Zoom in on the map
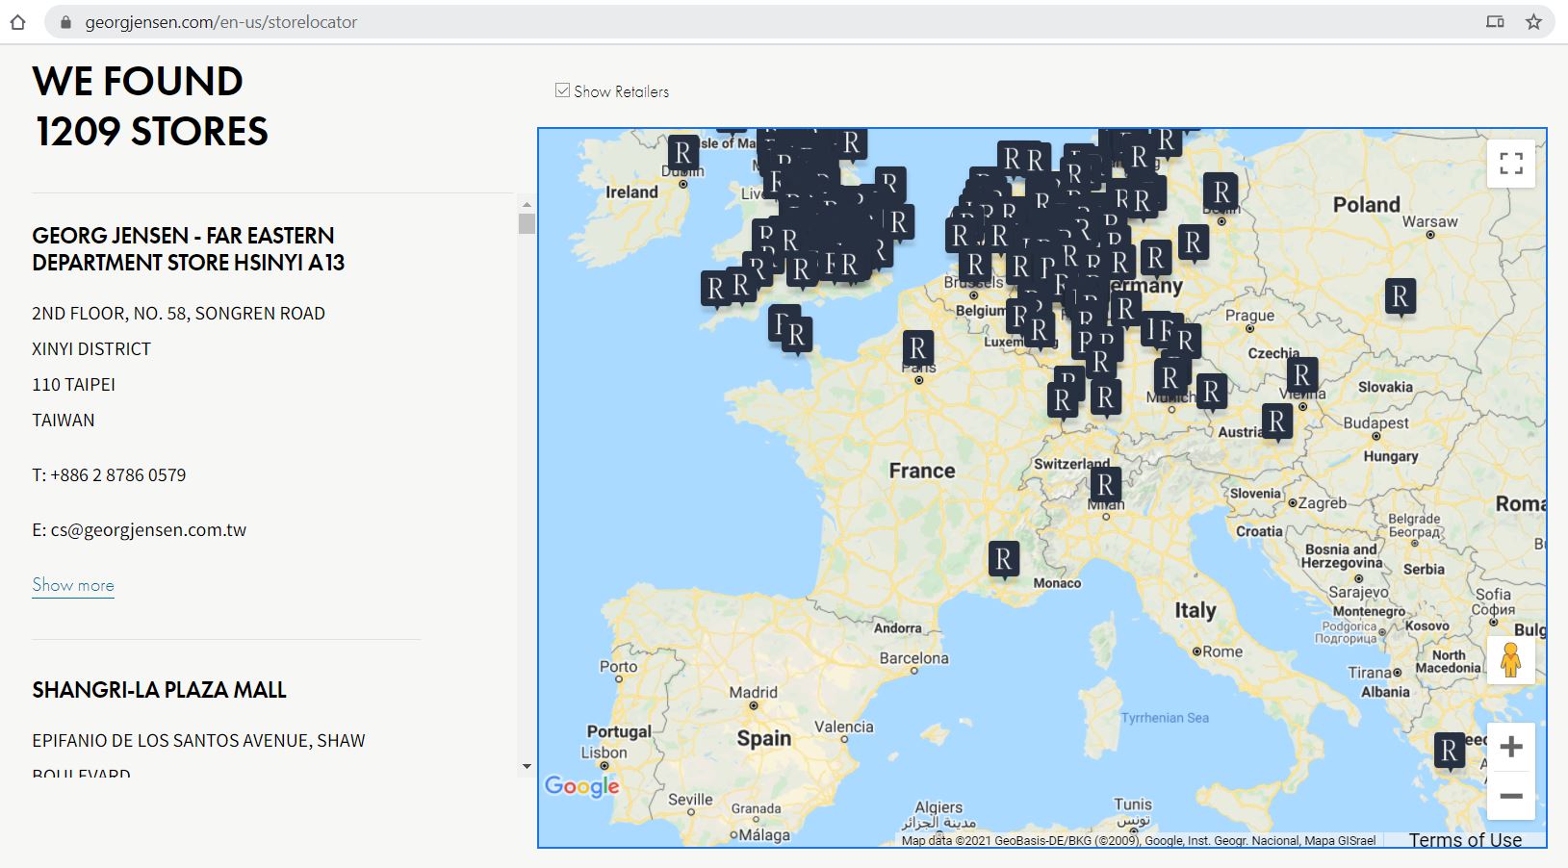Screen dimensions: 1568x868 tap(1510, 747)
